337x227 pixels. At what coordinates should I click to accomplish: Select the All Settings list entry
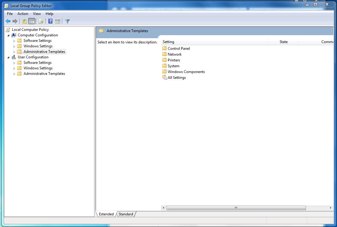[x=177, y=78]
